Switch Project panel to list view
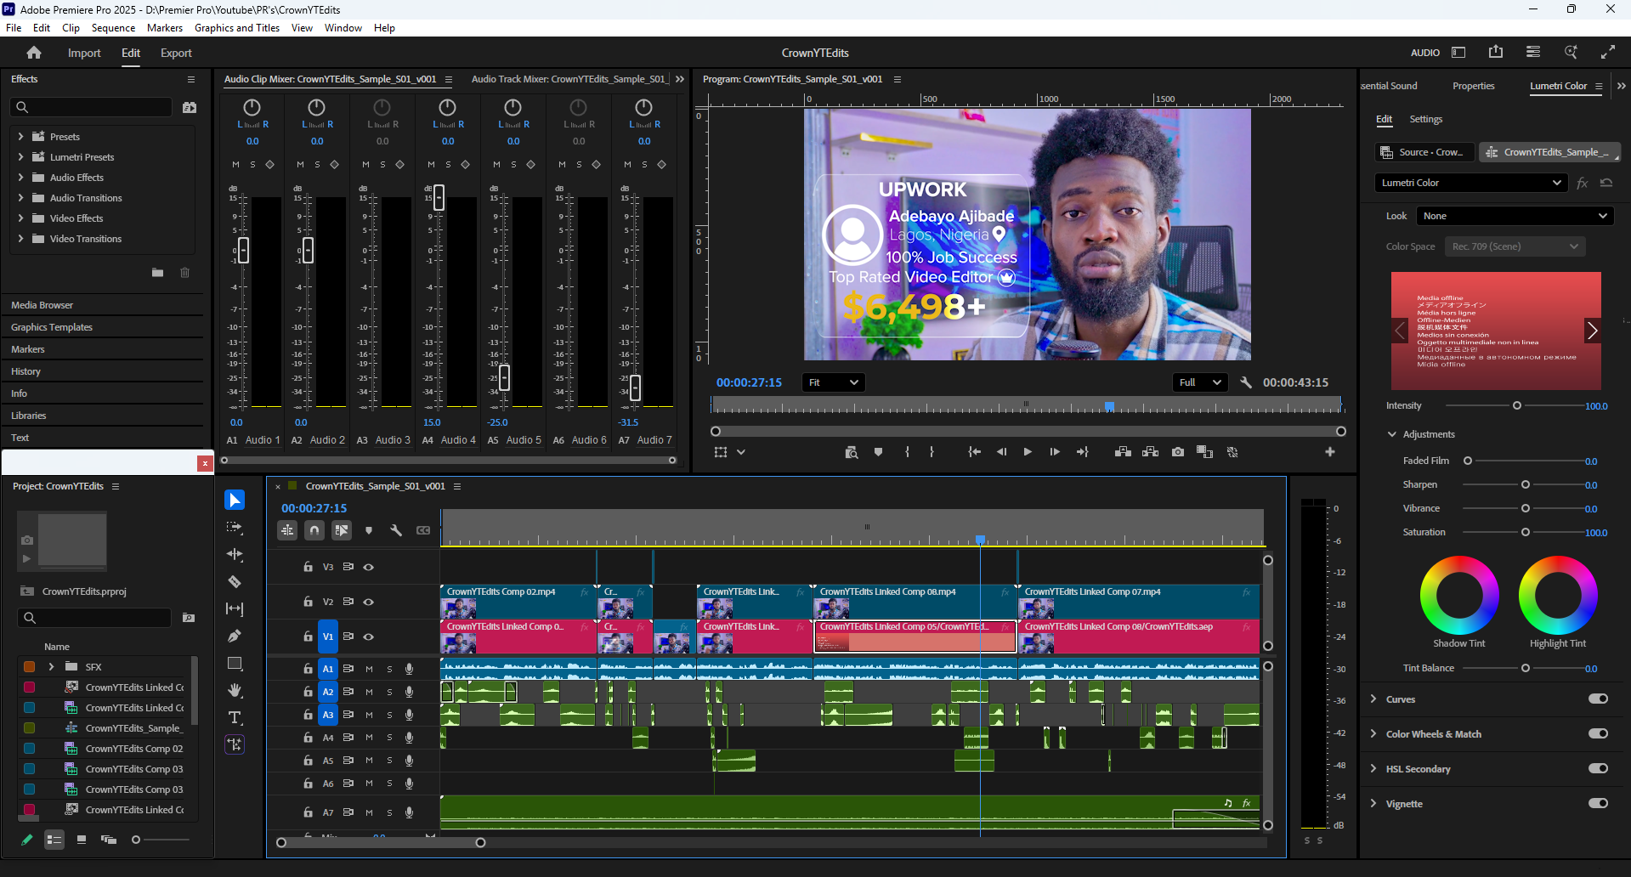Viewport: 1631px width, 877px height. pyautogui.click(x=54, y=840)
